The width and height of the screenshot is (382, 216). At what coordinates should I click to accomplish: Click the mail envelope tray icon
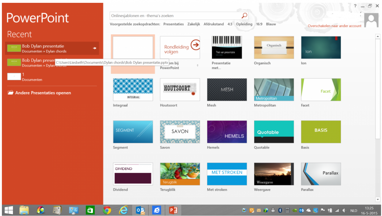point(259,210)
